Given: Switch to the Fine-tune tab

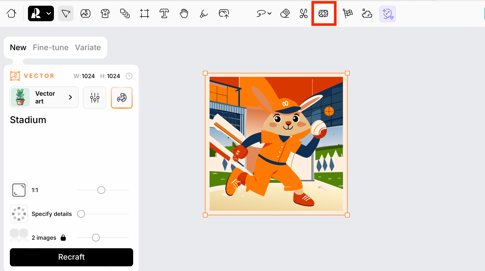Looking at the screenshot, I should pos(51,48).
